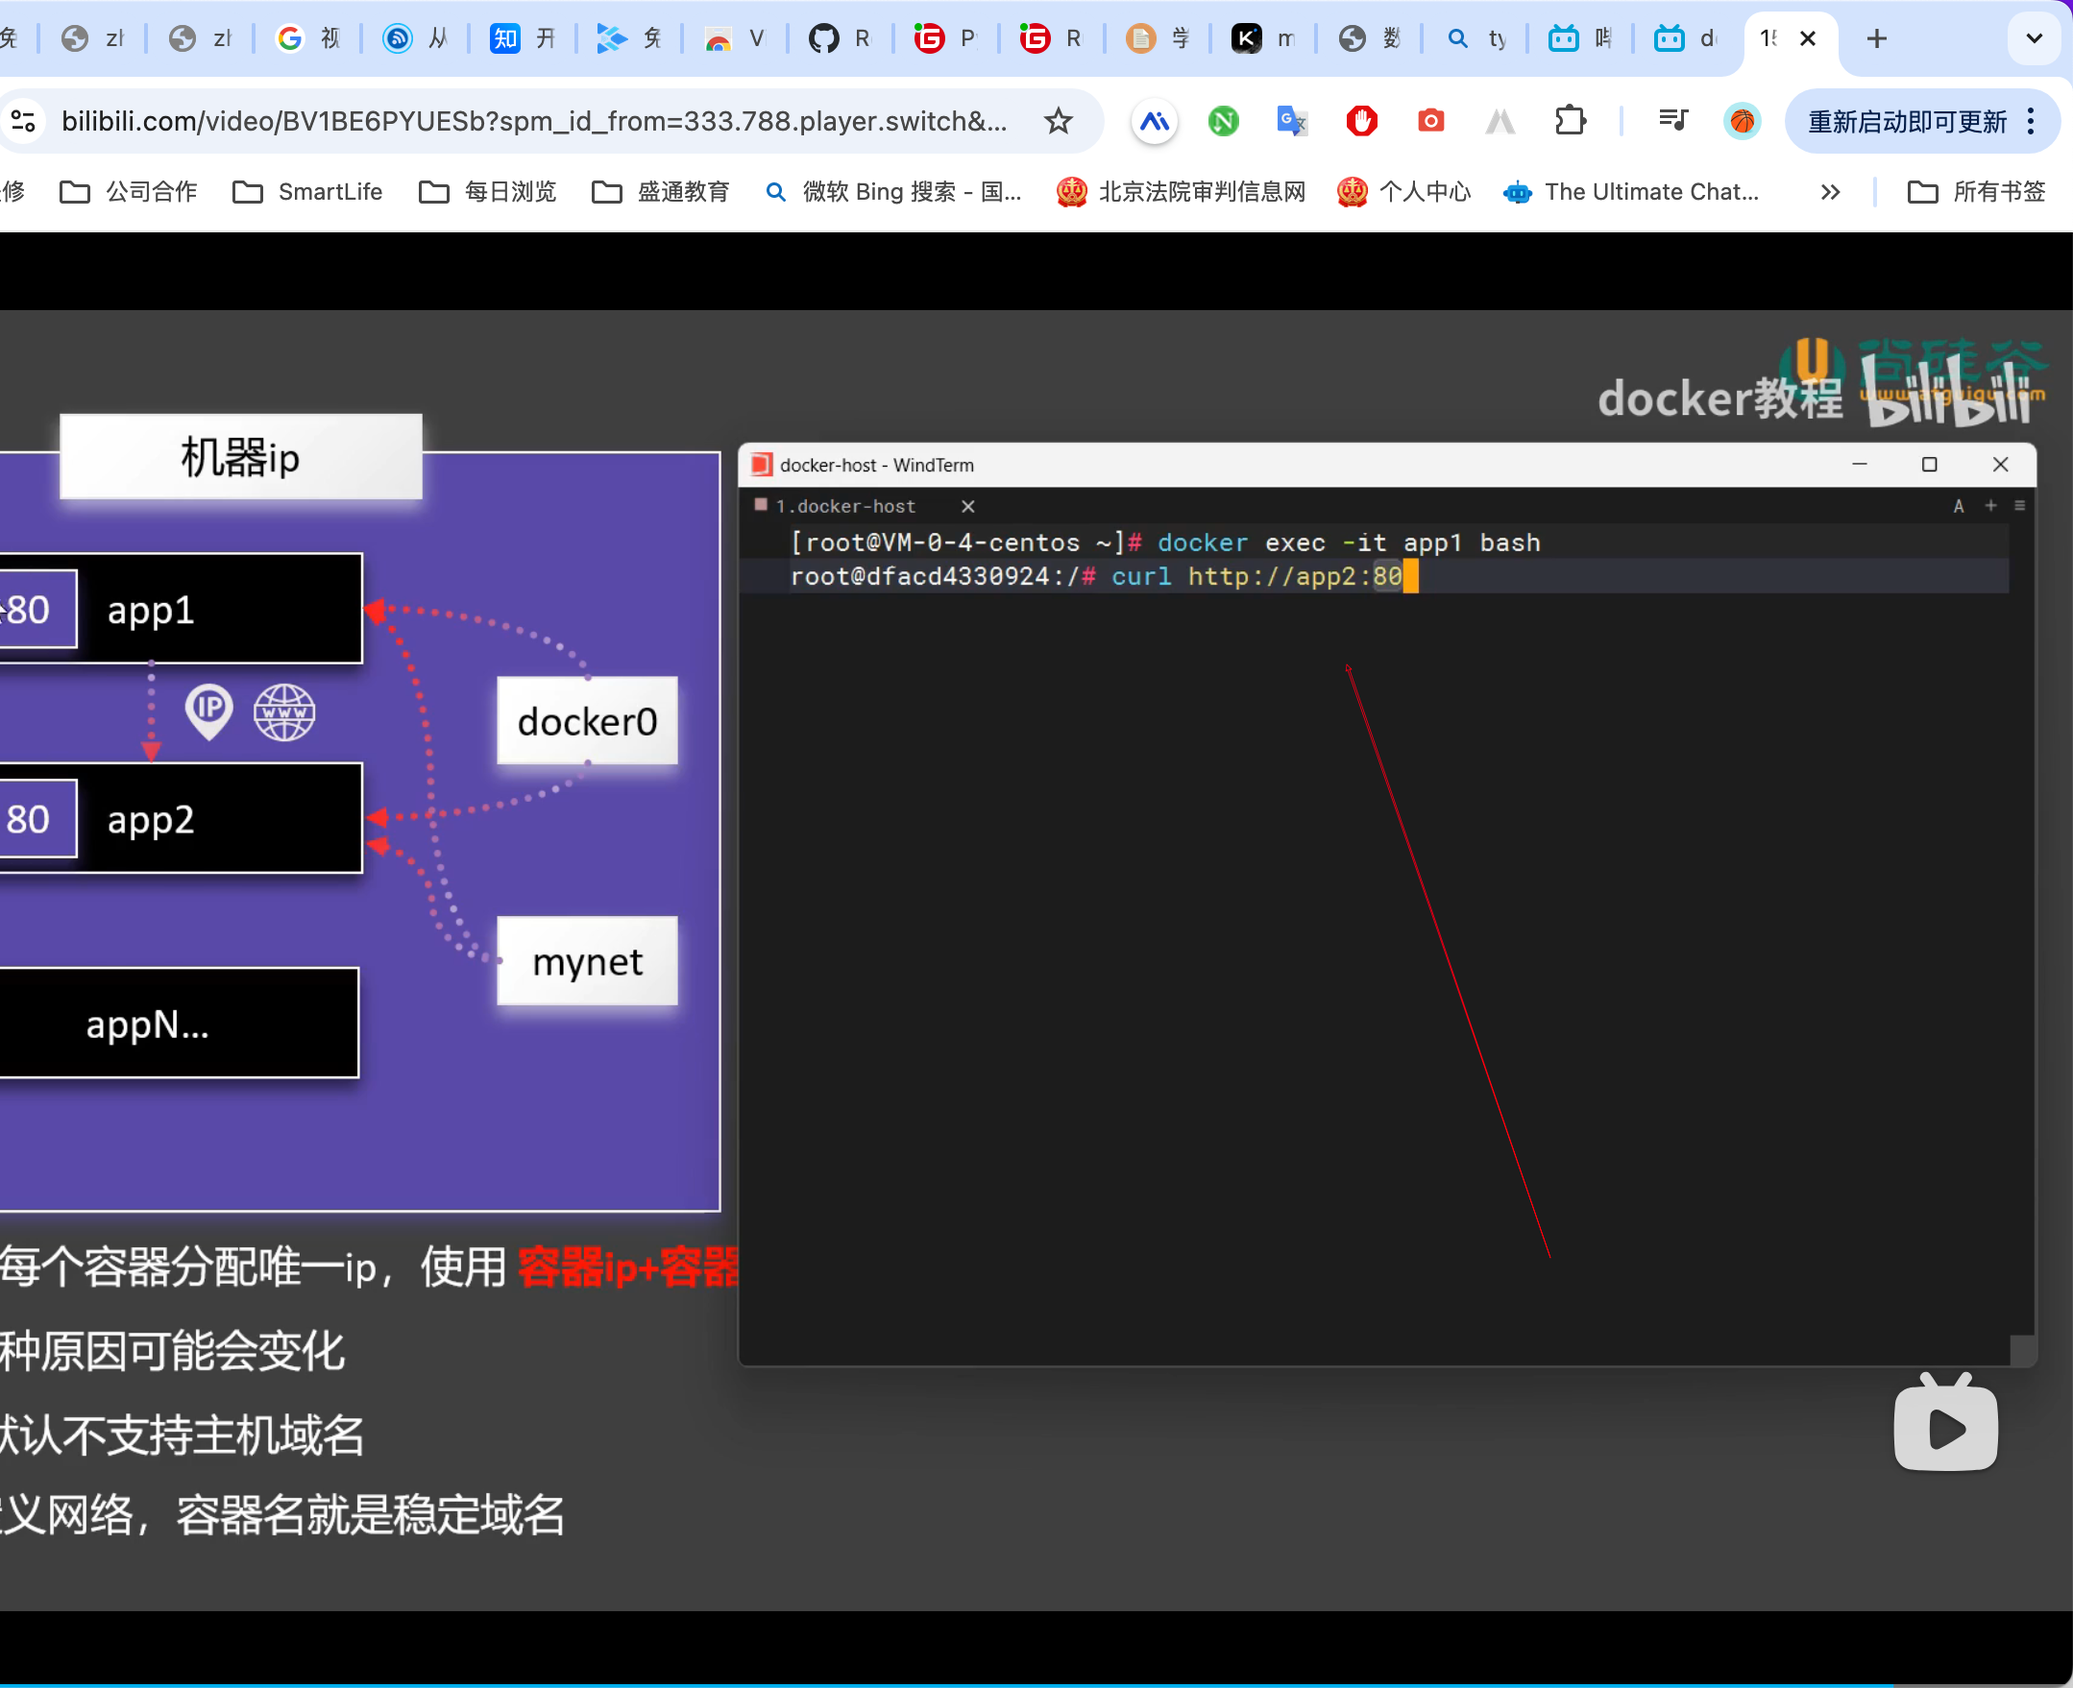Click 重新启动即可更新 button
Image resolution: width=2073 pixels, height=1688 pixels.
tap(1906, 122)
